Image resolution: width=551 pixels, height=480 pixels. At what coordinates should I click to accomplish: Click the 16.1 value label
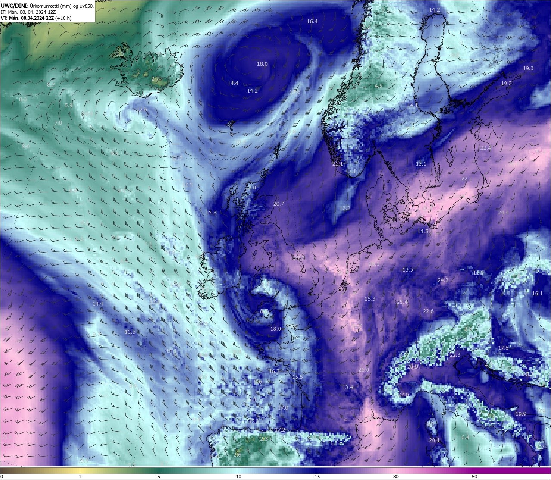coord(537,293)
